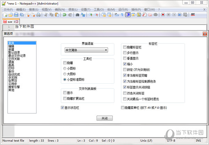This screenshot has height=145, width=209.
Task: Click the Zoom Out toolbar icon
Action: [96, 15]
